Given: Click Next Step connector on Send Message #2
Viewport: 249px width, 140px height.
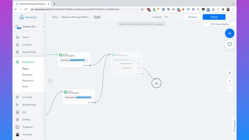Looking at the screenshot, I should (90, 65).
